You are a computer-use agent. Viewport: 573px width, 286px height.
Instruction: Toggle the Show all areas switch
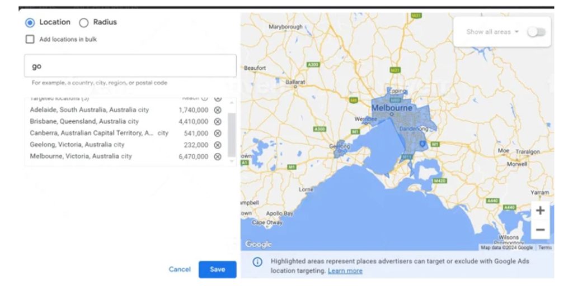coord(536,32)
